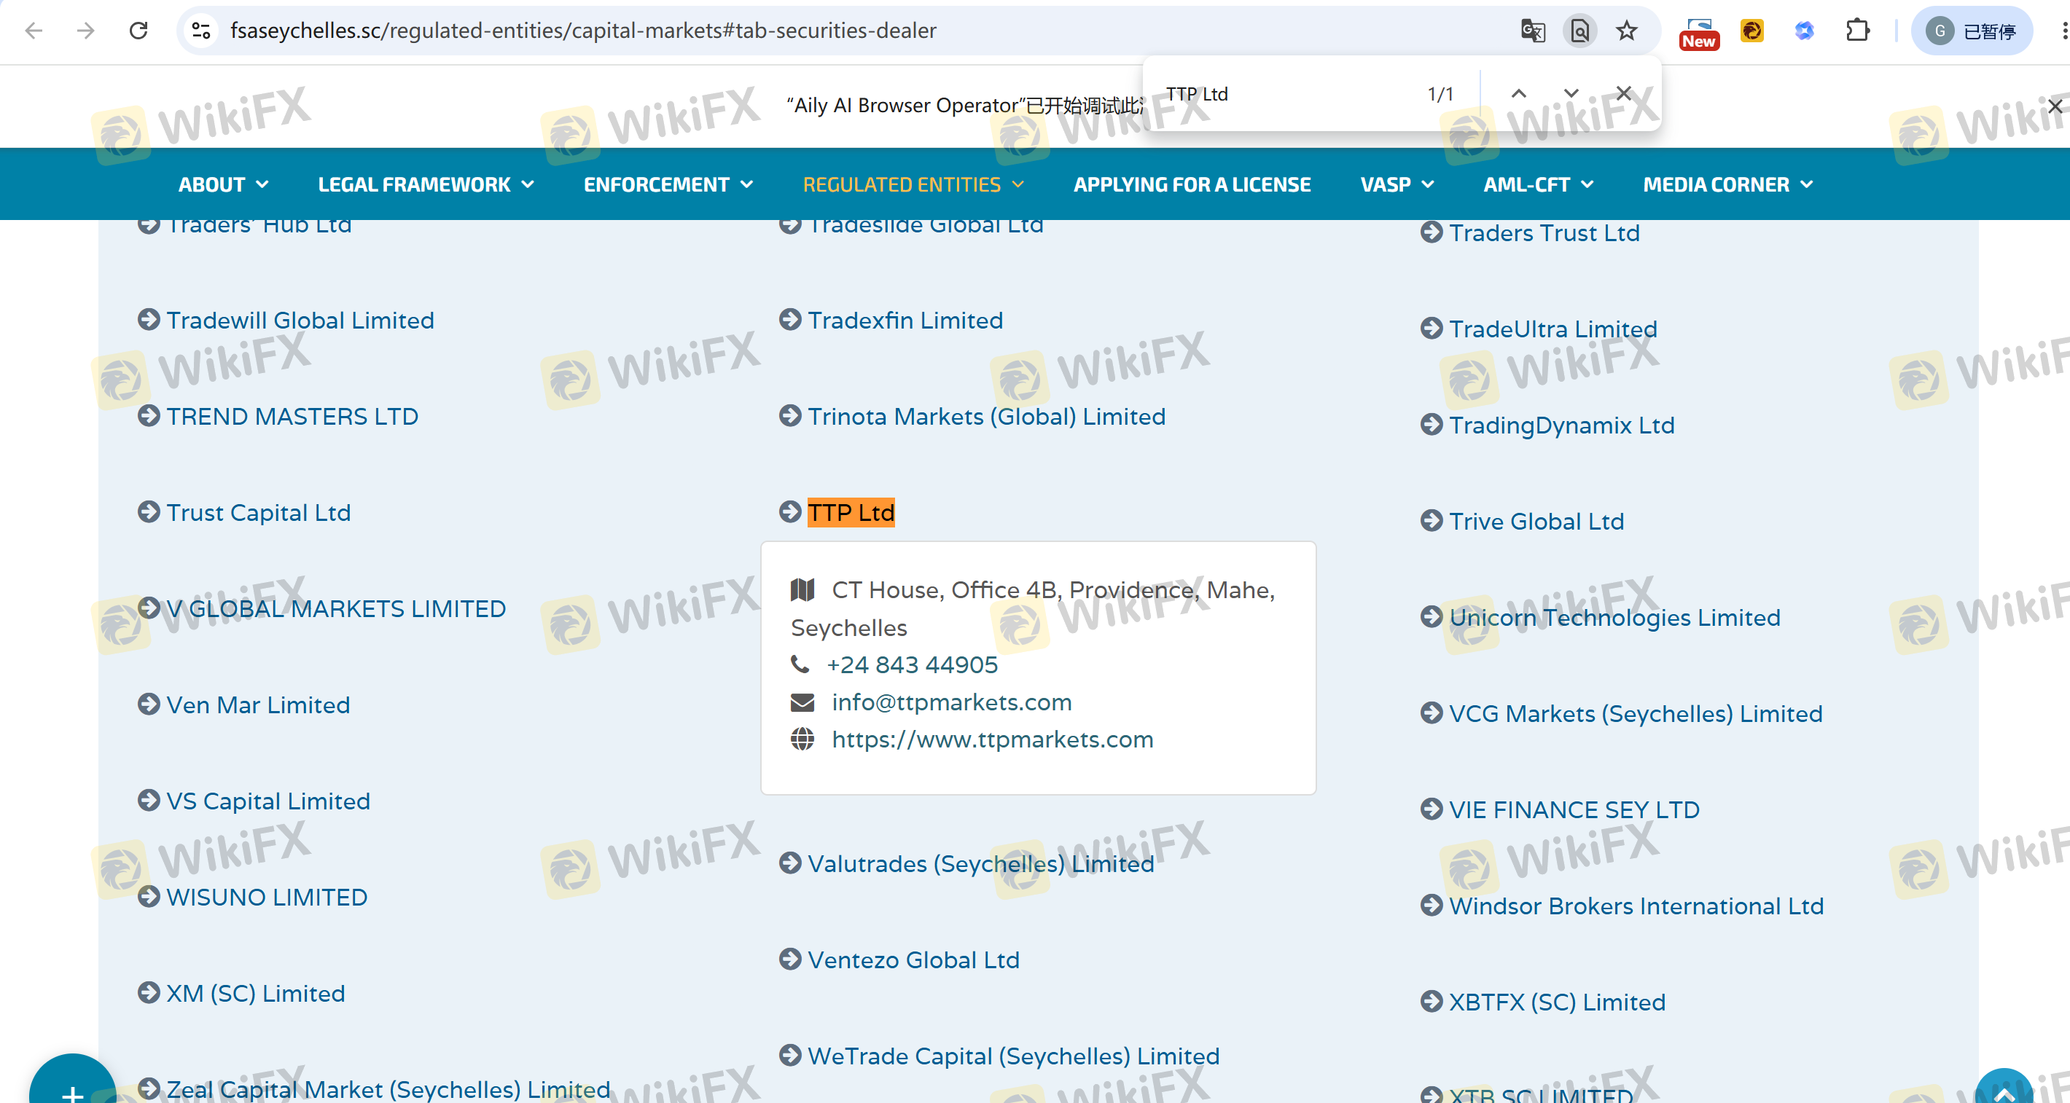Viewport: 2070px width, 1103px height.
Task: Expand the ABOUT menu
Action: (222, 184)
